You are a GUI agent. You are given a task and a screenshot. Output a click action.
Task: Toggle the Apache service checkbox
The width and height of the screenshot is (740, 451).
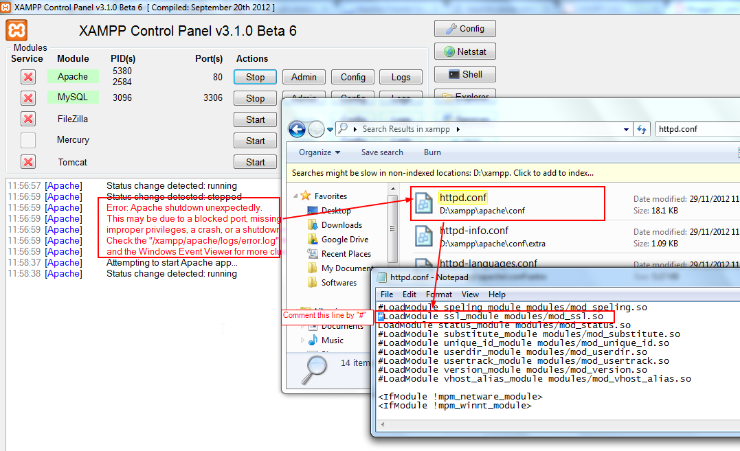pyautogui.click(x=28, y=77)
